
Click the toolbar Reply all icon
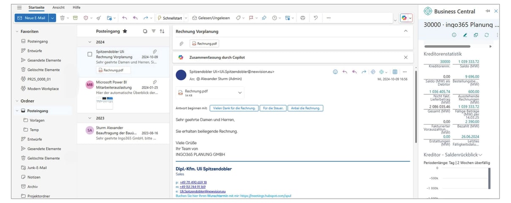tap(135, 18)
